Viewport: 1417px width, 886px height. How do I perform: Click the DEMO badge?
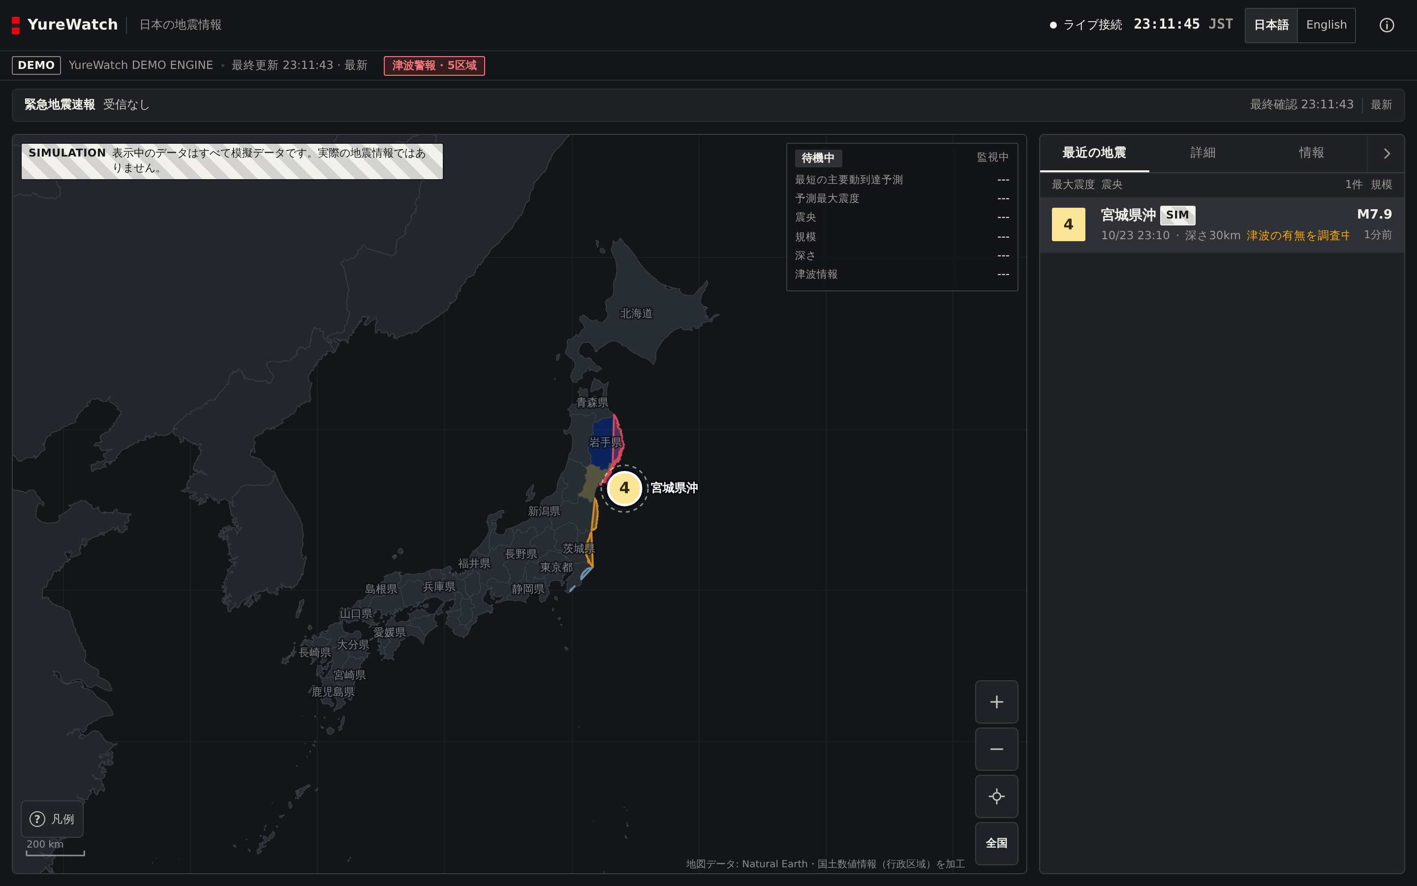pyautogui.click(x=36, y=65)
